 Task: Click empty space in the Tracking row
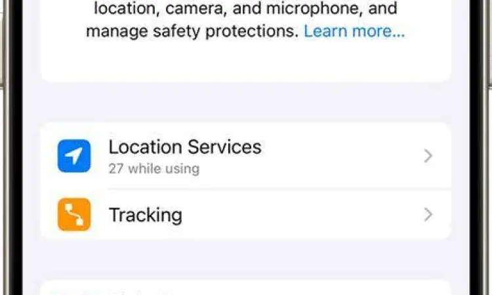[302, 214]
